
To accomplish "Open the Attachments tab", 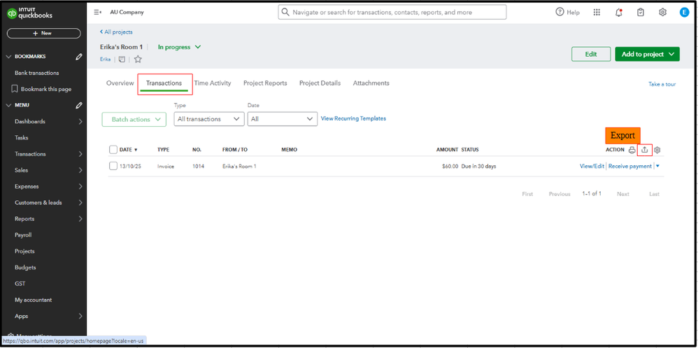I will click(371, 83).
